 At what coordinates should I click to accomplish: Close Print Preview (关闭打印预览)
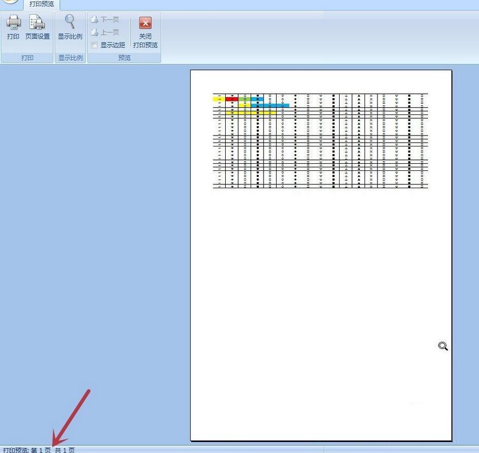(x=145, y=32)
